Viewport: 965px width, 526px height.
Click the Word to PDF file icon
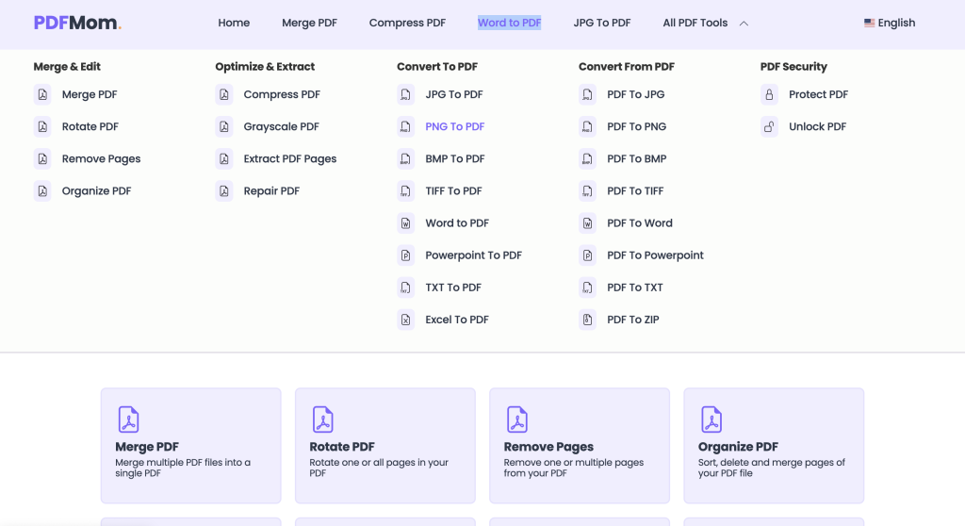point(406,223)
